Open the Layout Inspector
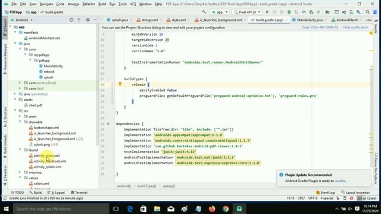This screenshot has height=214, width=381. pos(355,193)
